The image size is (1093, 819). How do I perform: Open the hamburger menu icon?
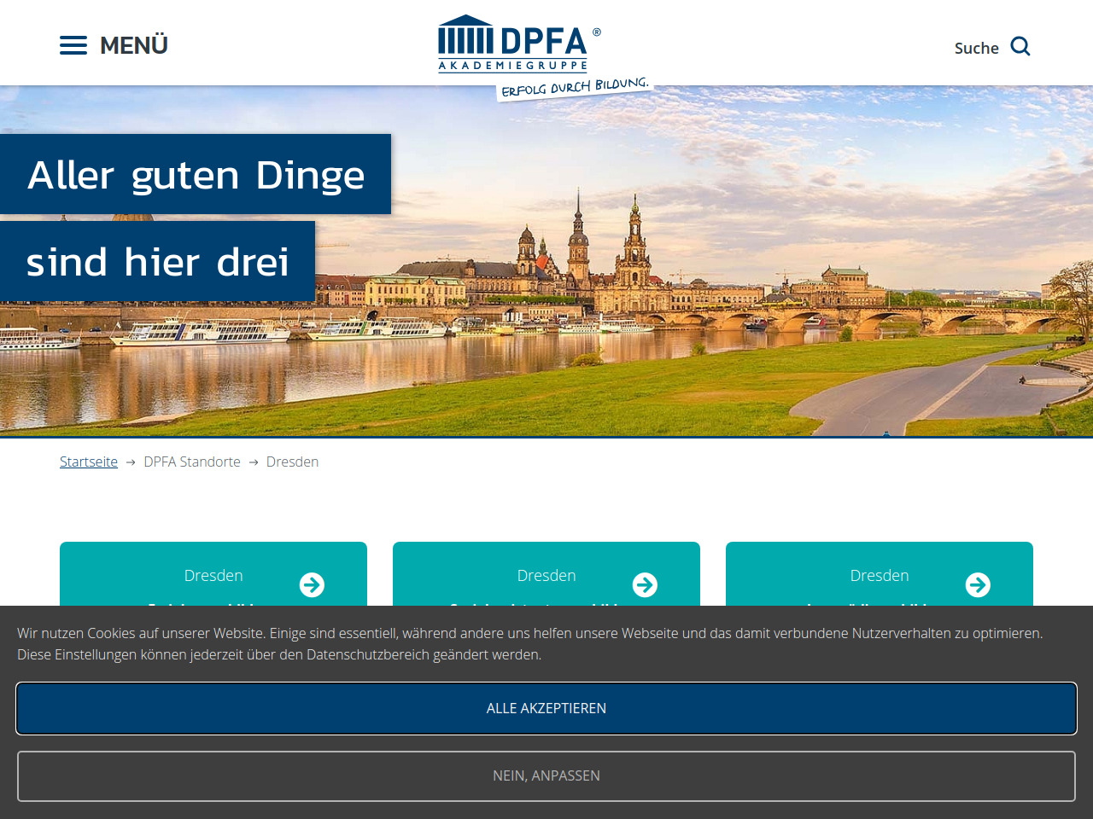(x=73, y=45)
